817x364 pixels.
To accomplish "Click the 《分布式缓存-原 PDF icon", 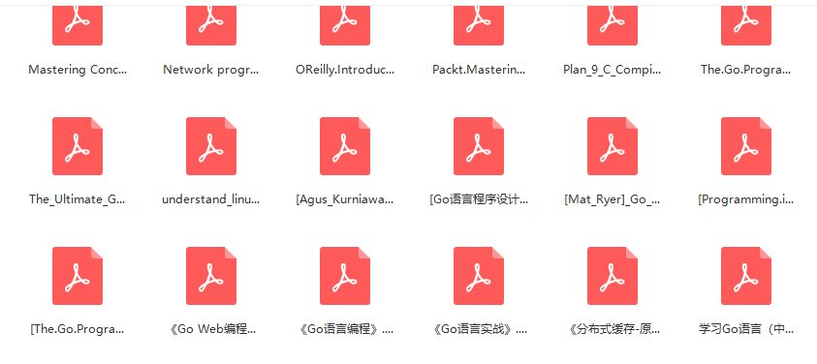I will pos(613,276).
